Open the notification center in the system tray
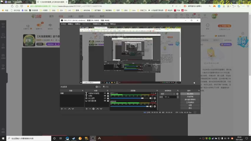The width and height of the screenshot is (251, 141). [x=247, y=138]
